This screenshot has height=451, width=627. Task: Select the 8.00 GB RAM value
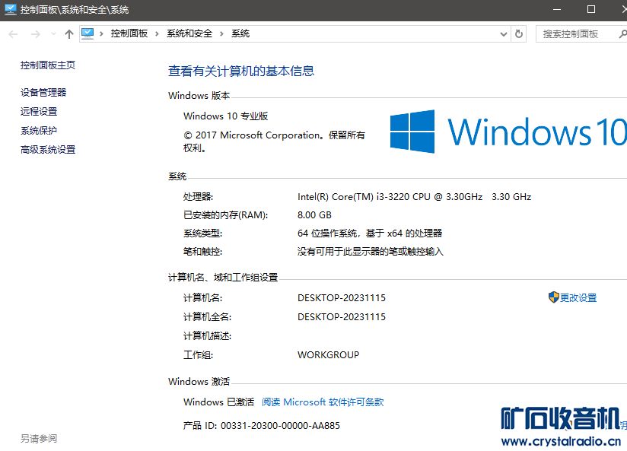[x=314, y=215]
